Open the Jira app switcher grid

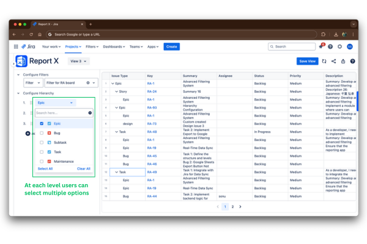coord(16,47)
